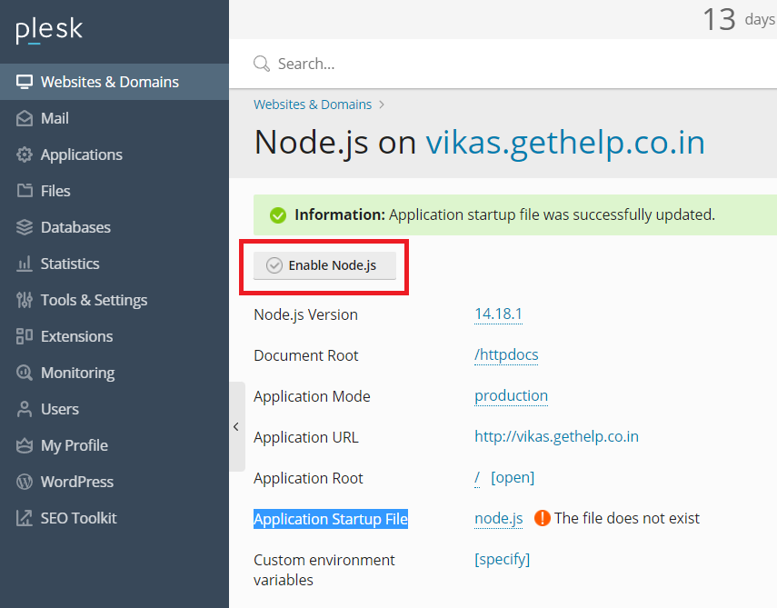777x608 pixels.
Task: Open SEO Toolkit
Action: click(x=115, y=518)
